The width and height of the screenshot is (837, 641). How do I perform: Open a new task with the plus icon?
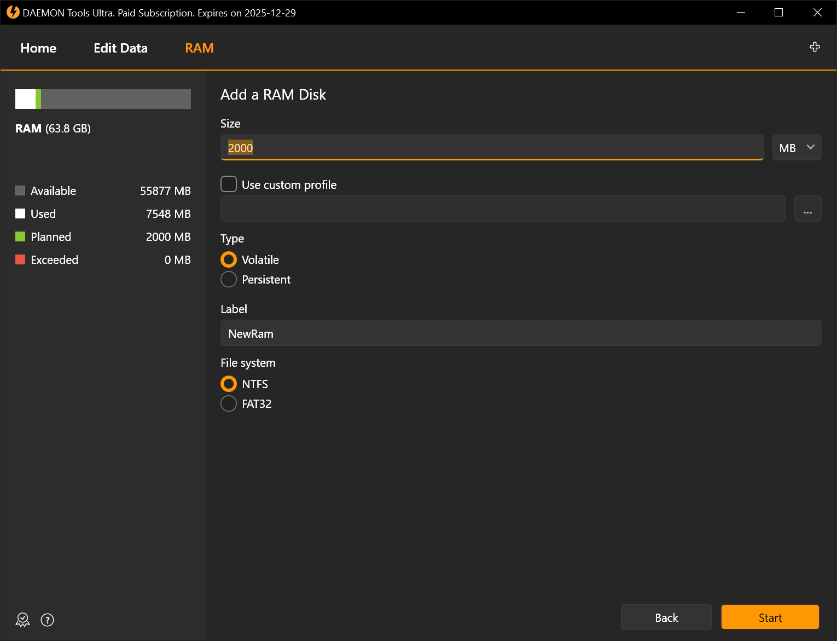(815, 47)
